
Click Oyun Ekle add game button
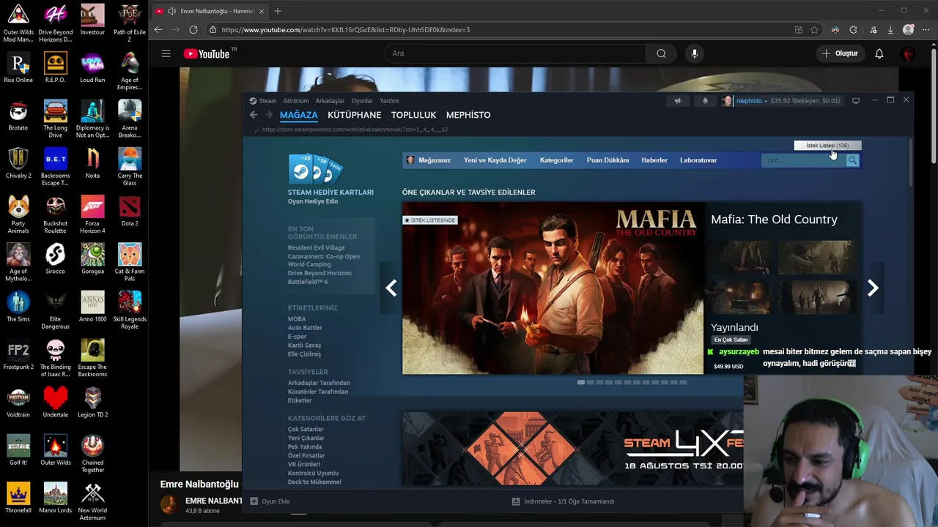click(x=270, y=501)
